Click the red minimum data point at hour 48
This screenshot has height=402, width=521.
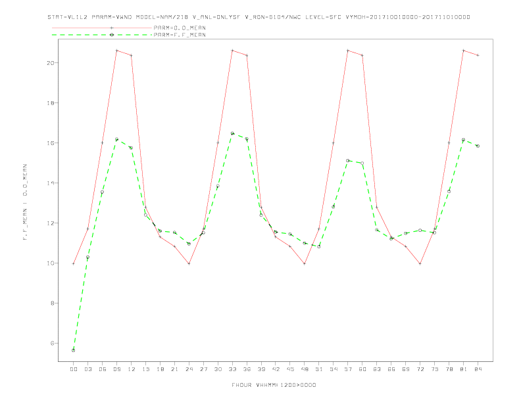click(305, 263)
